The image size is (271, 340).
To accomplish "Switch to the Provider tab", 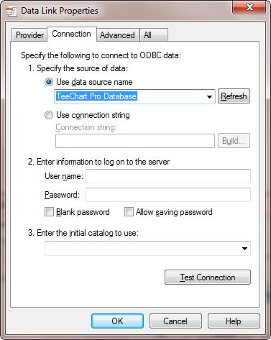I will pos(29,35).
